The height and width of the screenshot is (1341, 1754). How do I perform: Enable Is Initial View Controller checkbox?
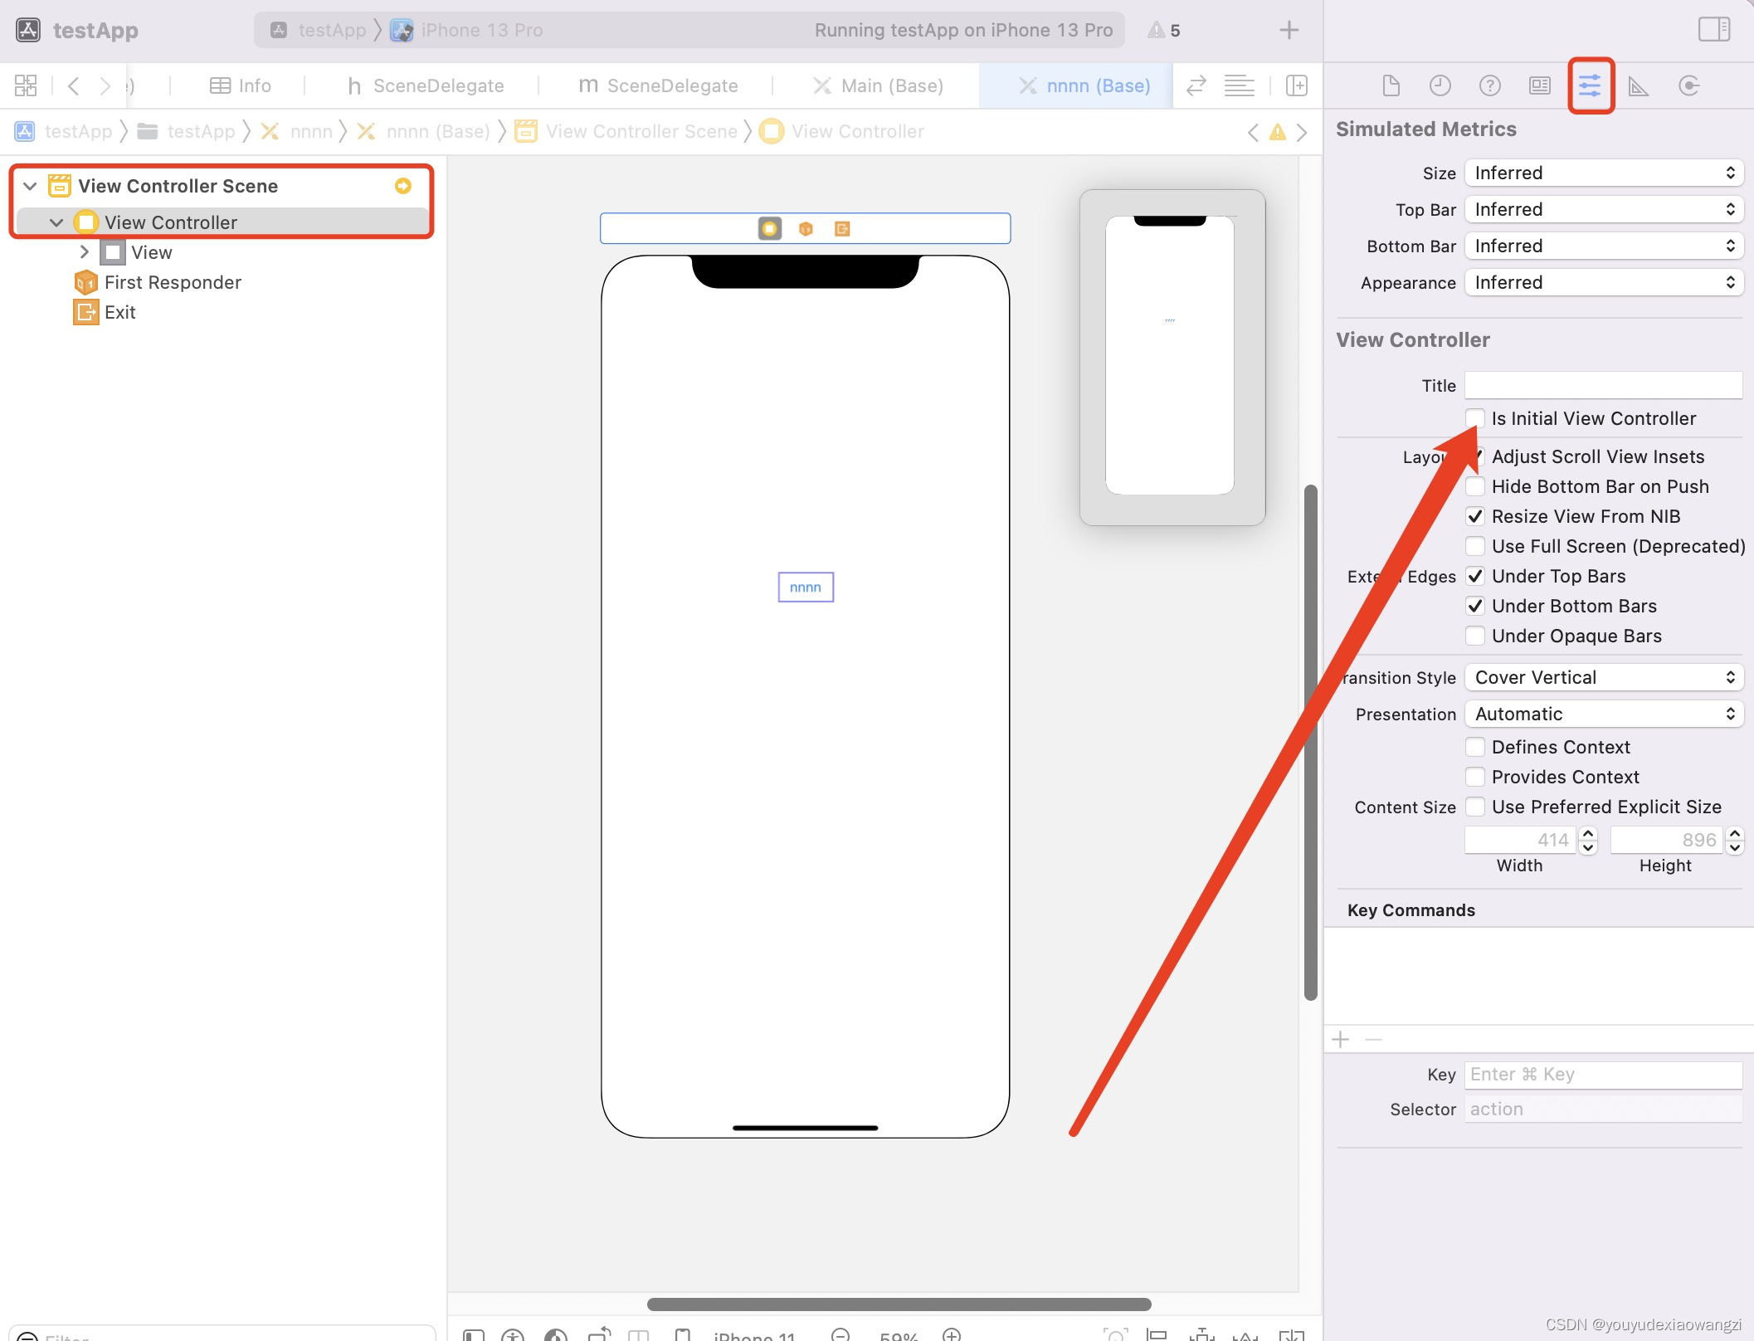pos(1475,418)
